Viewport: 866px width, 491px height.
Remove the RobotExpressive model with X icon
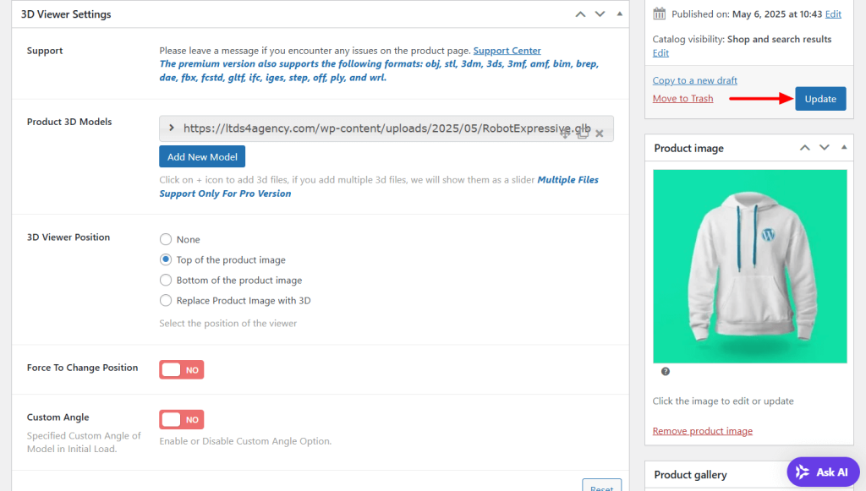pos(600,134)
